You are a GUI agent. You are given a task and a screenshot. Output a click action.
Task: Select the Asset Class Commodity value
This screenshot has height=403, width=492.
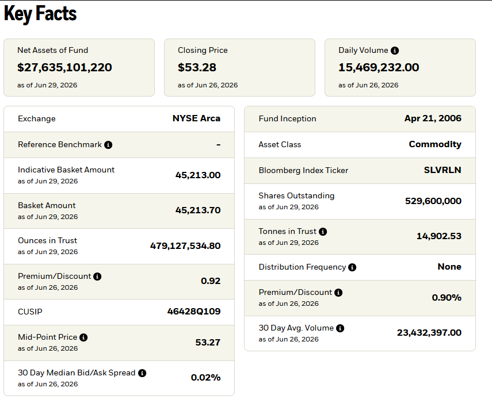point(435,144)
